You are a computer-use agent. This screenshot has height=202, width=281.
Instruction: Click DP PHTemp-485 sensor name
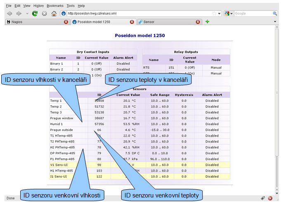[63, 153]
